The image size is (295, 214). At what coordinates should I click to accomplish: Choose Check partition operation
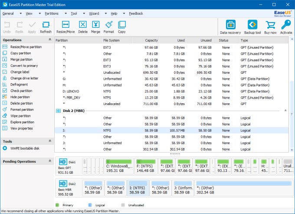[17, 91]
